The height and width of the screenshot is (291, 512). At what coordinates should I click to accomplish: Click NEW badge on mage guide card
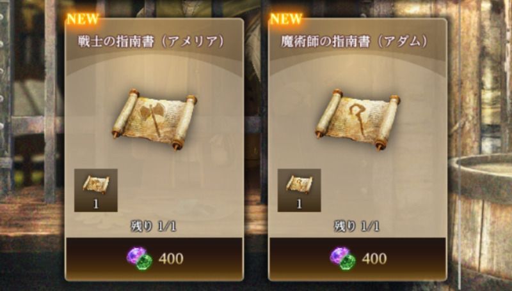click(x=286, y=19)
